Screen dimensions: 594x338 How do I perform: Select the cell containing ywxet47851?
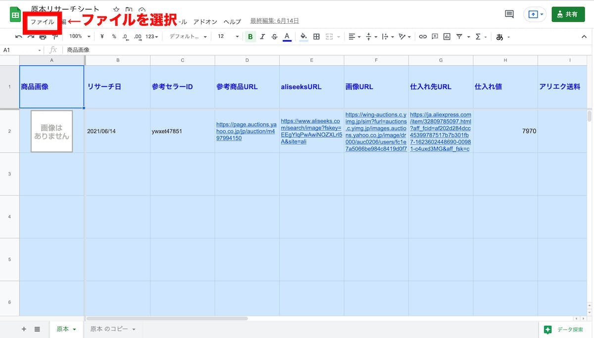183,131
